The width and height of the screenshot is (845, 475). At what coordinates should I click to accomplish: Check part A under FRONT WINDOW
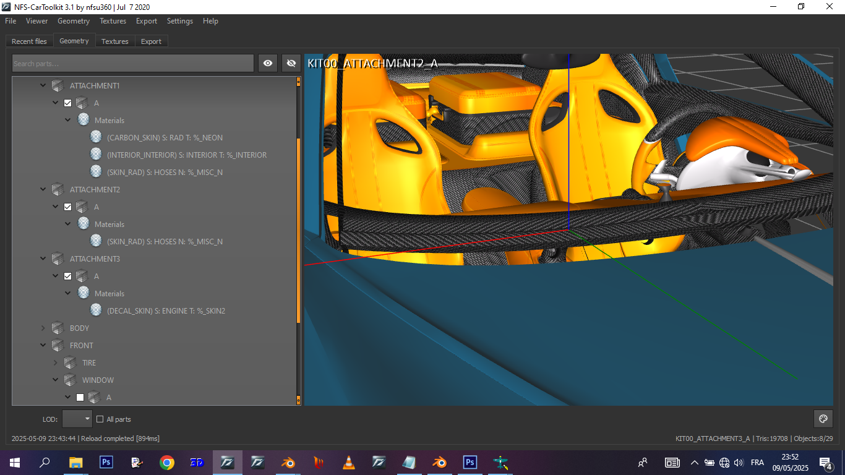80,397
